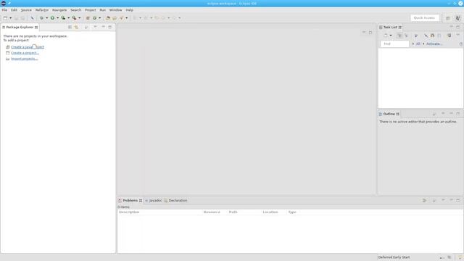Click the Deferred Early Start status text
Image resolution: width=464 pixels, height=261 pixels.
tap(394, 257)
